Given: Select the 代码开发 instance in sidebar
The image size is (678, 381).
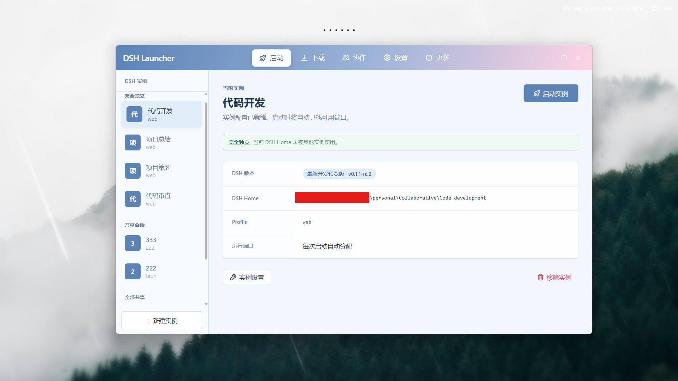Looking at the screenshot, I should (161, 114).
